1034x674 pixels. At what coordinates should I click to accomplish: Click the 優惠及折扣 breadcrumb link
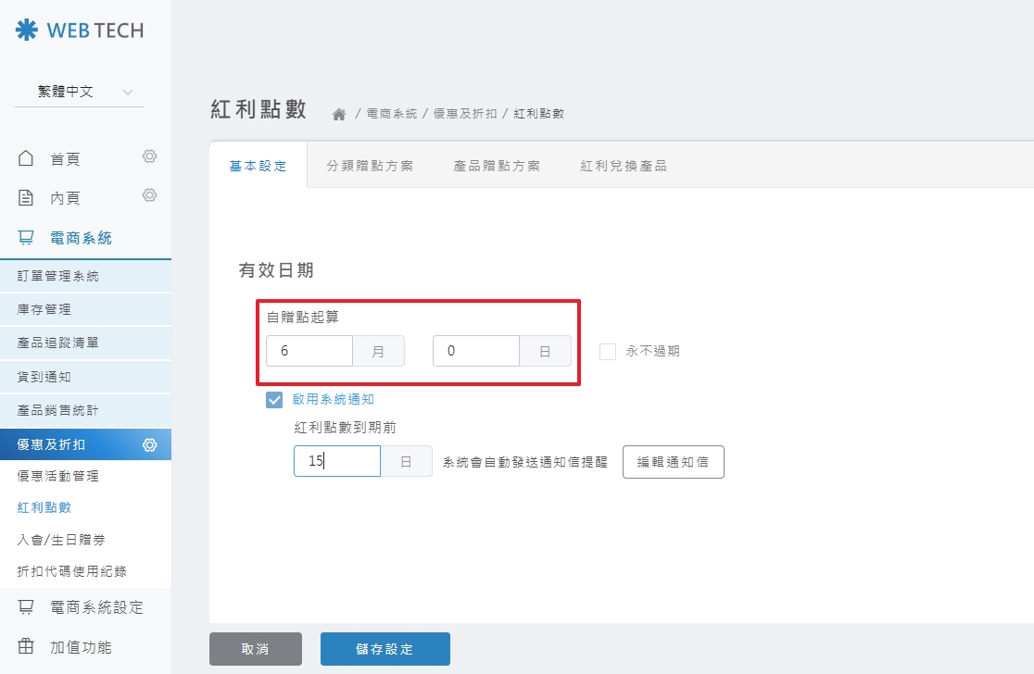point(461,112)
